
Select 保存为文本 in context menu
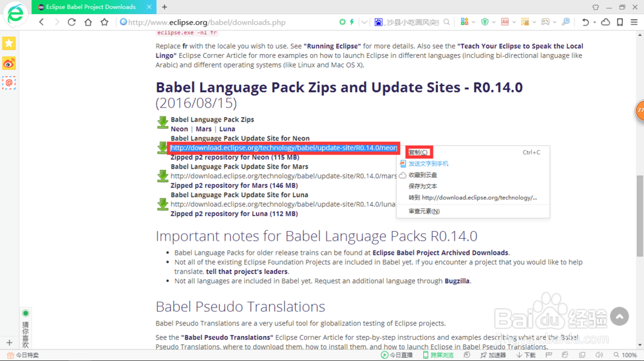(473, 186)
